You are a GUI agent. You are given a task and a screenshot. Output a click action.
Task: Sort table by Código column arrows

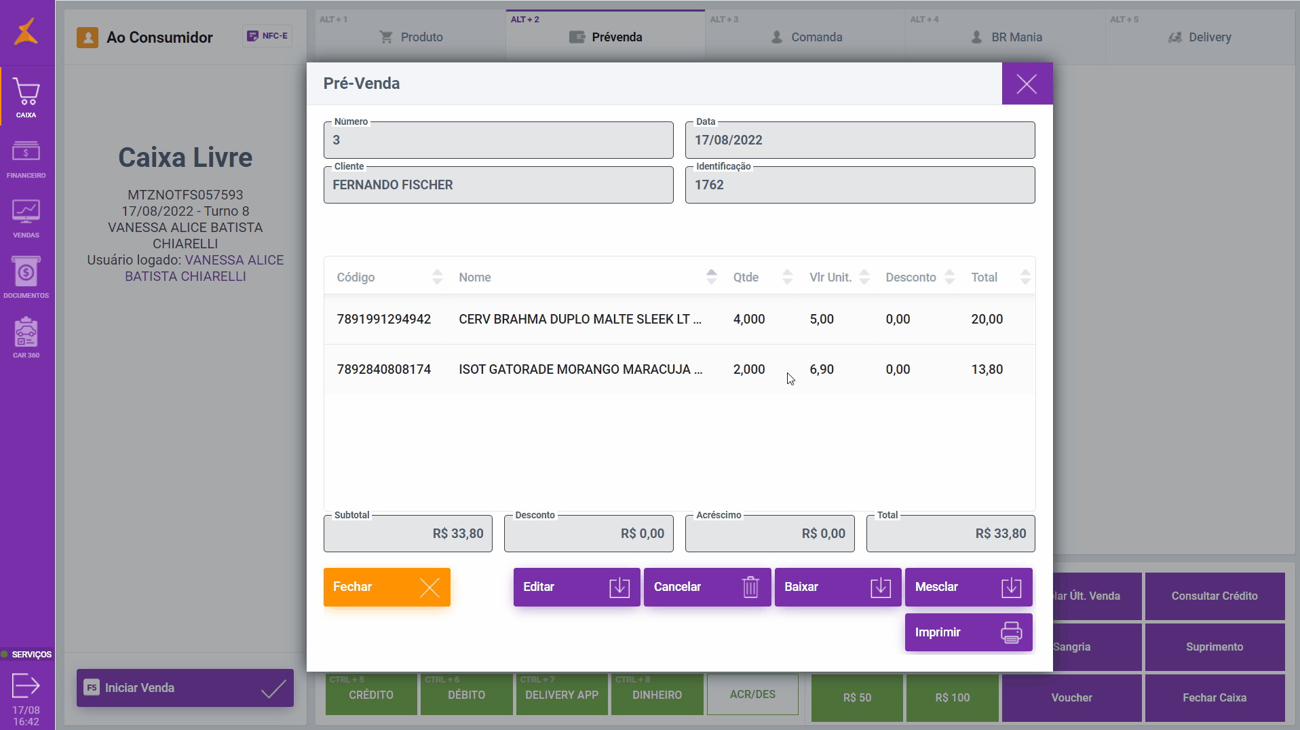point(437,277)
